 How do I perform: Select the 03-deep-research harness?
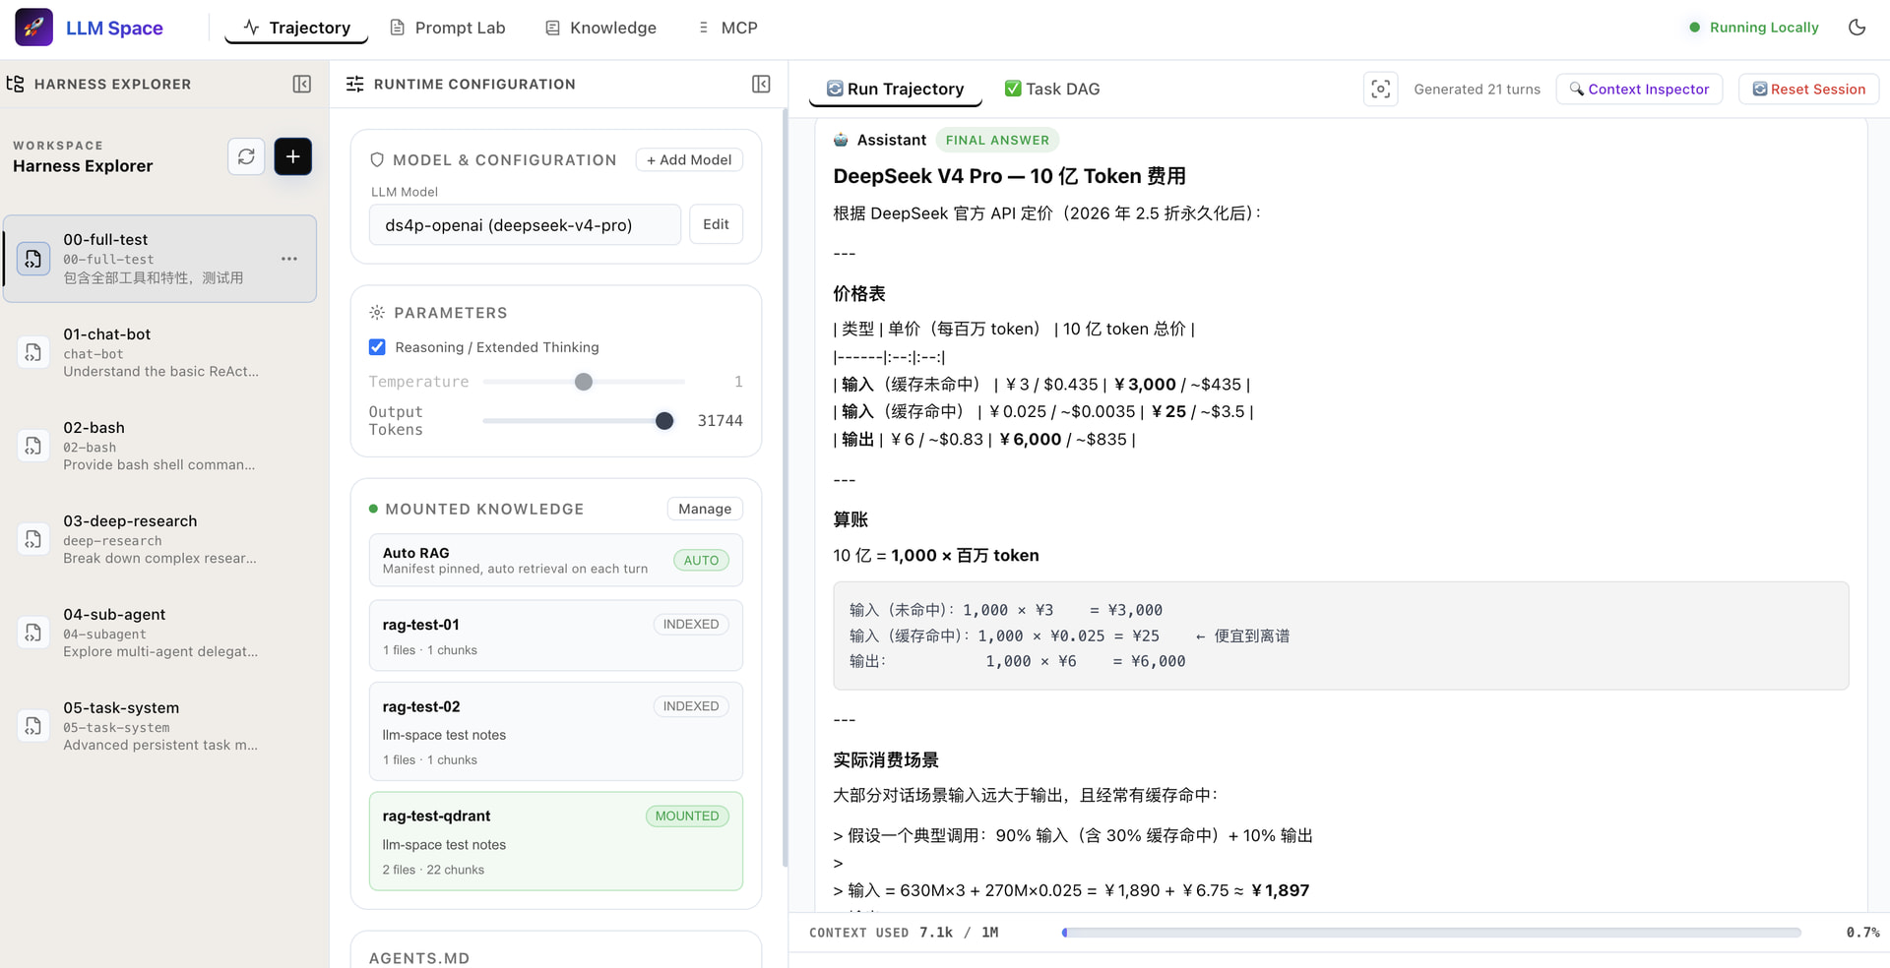click(x=159, y=539)
